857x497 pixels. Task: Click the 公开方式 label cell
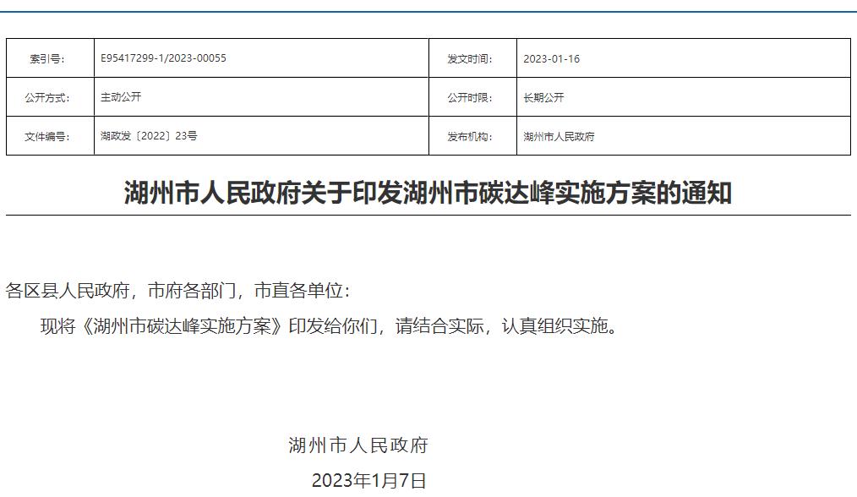click(48, 98)
